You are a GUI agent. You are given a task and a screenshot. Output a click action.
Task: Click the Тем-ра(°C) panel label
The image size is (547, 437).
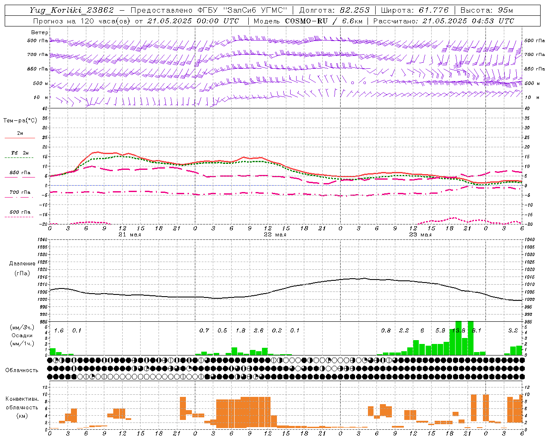(x=20, y=121)
